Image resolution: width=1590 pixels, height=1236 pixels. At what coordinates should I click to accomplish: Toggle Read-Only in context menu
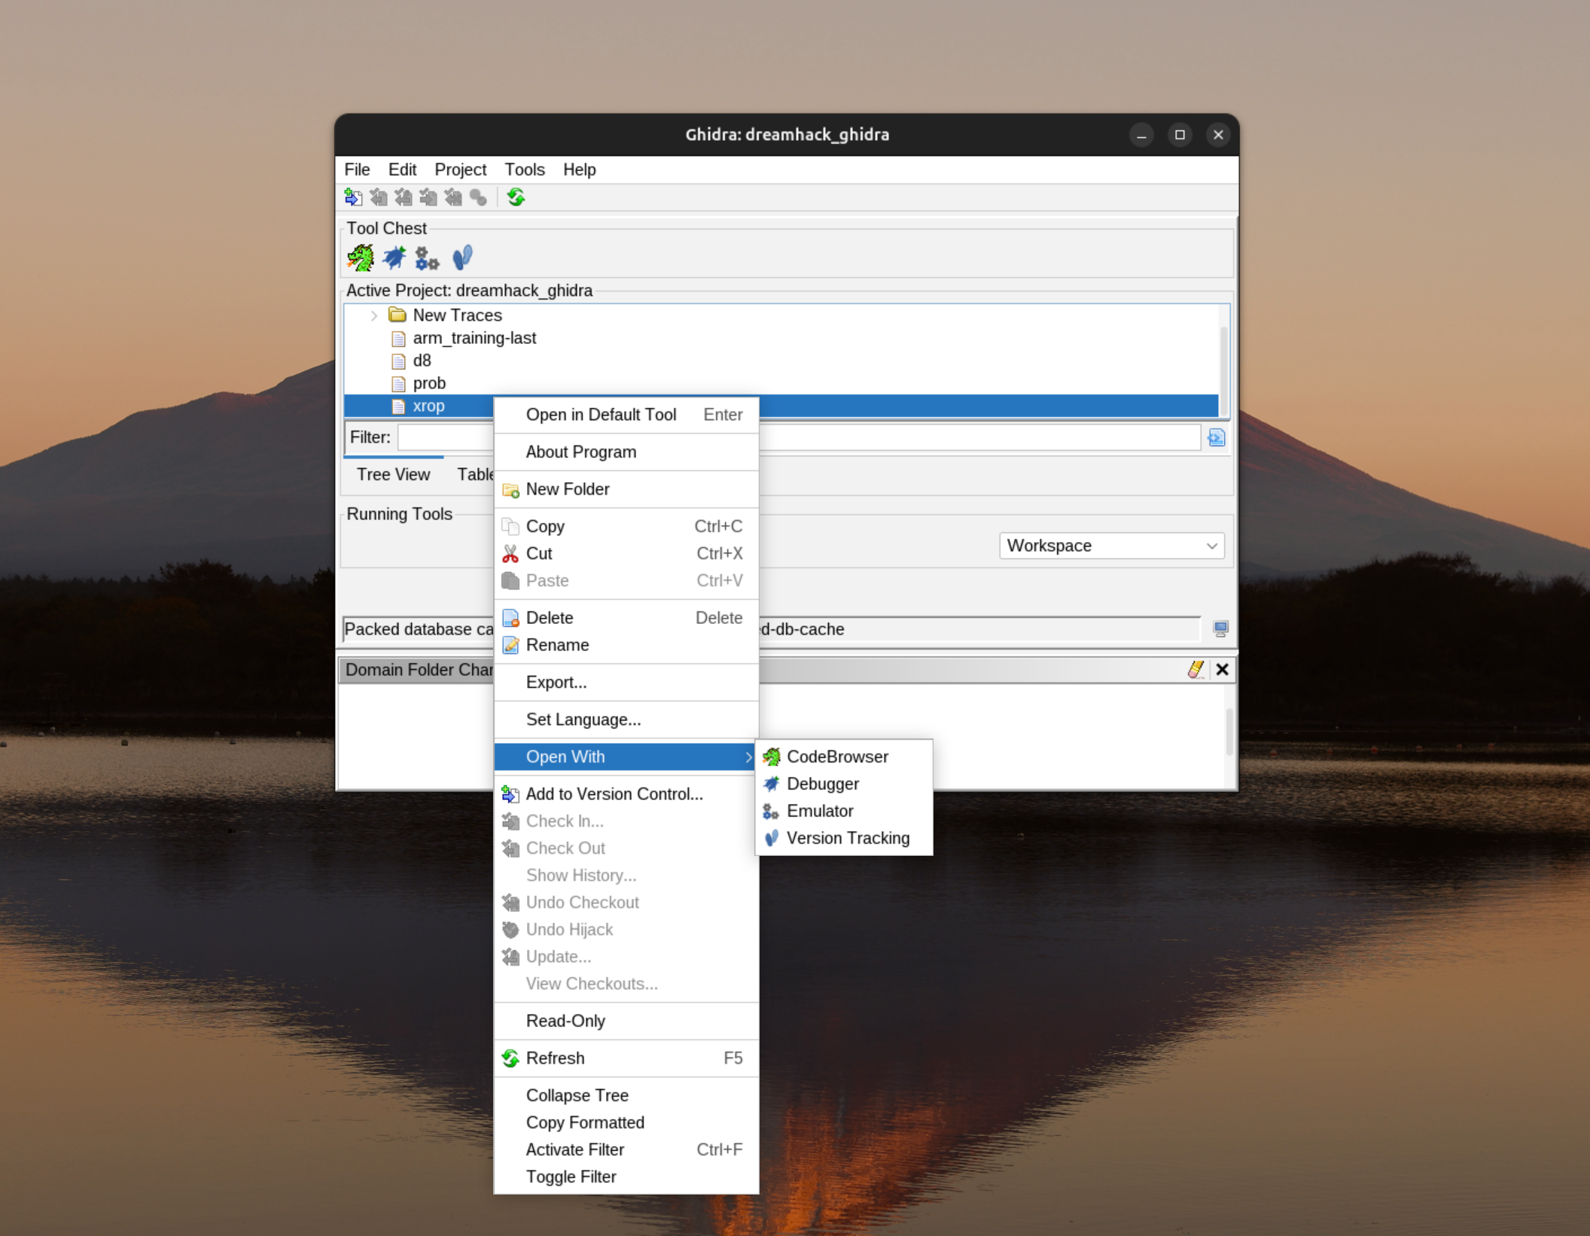pyautogui.click(x=626, y=1021)
